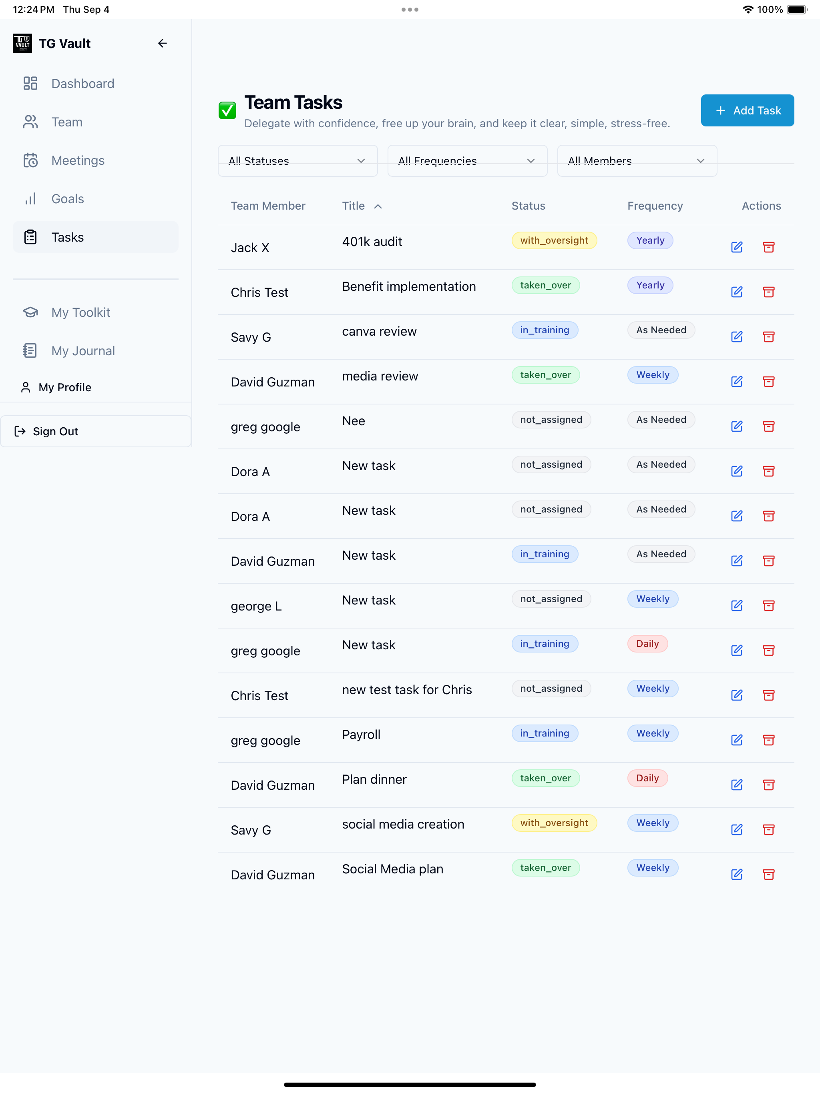Screen dimensions: 820x1093
Task: Archive the Social Media plan task
Action: pyautogui.click(x=769, y=875)
